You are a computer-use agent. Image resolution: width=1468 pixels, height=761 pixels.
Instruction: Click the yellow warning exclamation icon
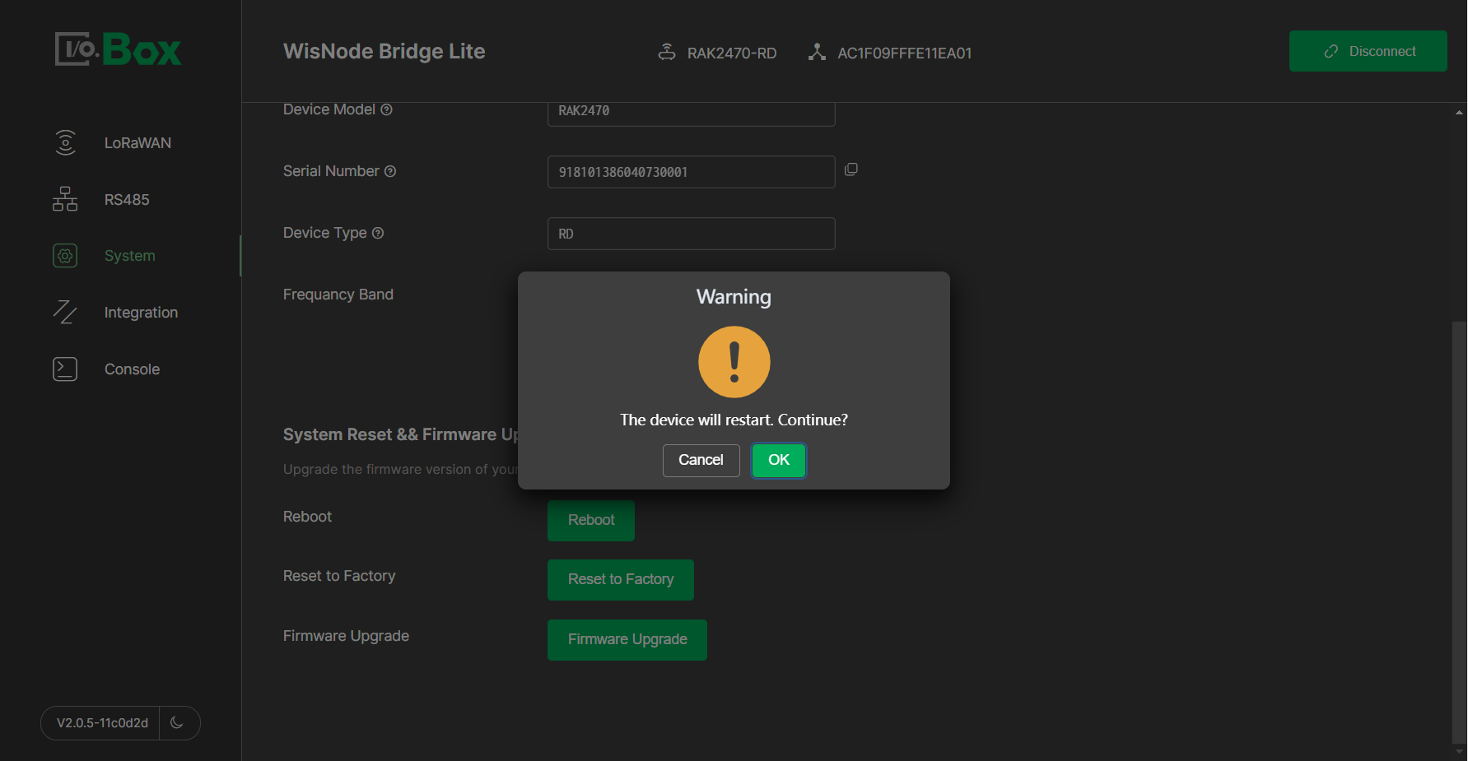[734, 362]
